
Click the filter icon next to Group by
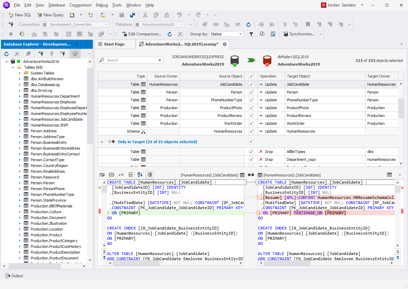click(x=251, y=34)
